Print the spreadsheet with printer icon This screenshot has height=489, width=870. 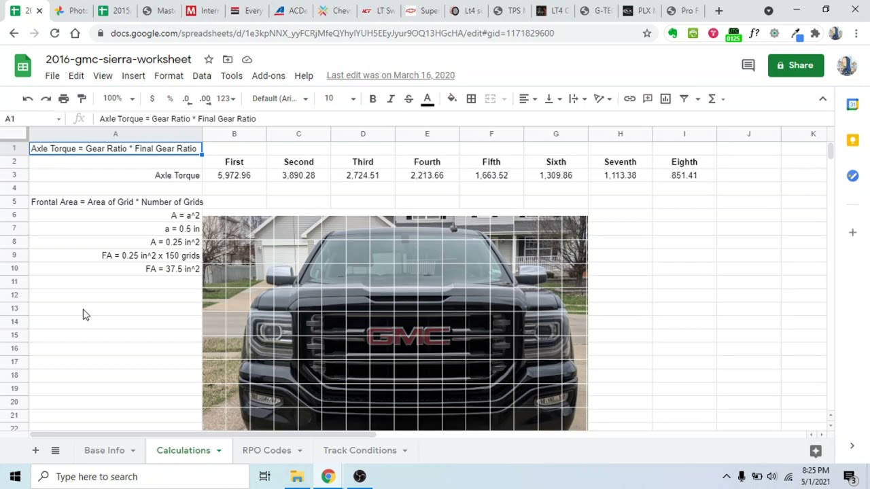tap(63, 98)
